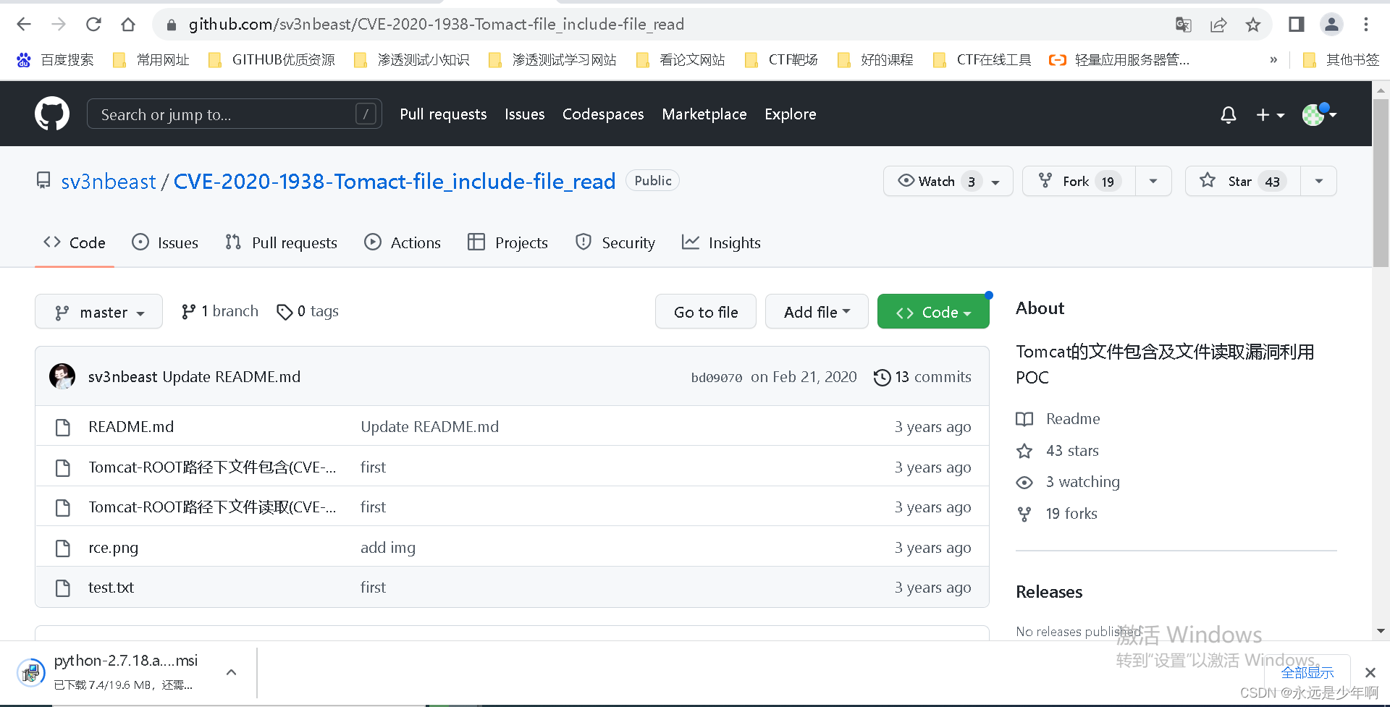
Task: Open the README.md file
Action: click(x=131, y=427)
